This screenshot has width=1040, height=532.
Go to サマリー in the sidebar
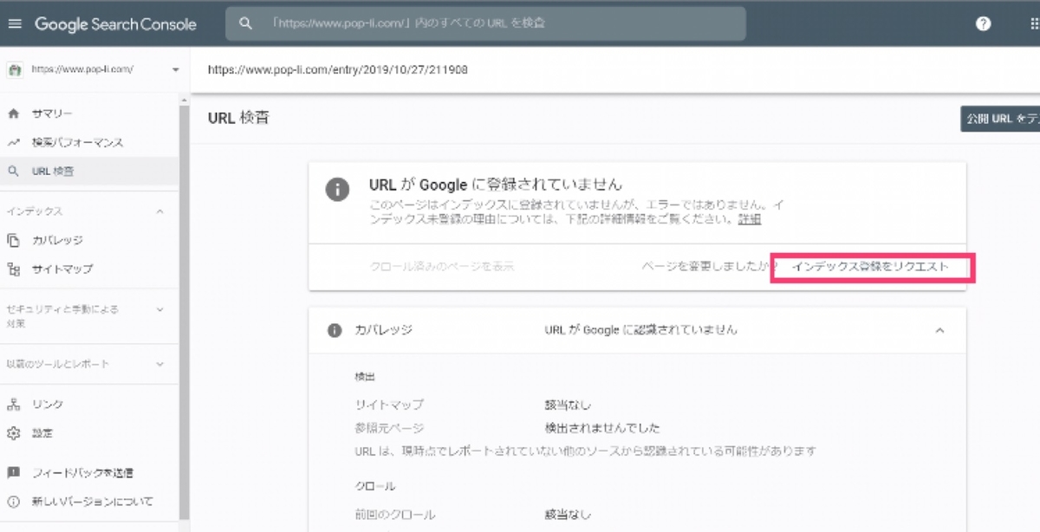pyautogui.click(x=52, y=114)
